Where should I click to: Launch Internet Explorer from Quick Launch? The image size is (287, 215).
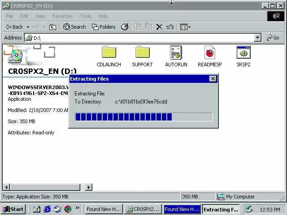click(x=47, y=209)
